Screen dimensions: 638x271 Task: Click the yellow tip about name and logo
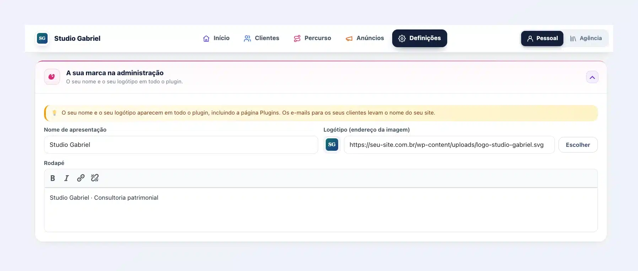coord(321,113)
